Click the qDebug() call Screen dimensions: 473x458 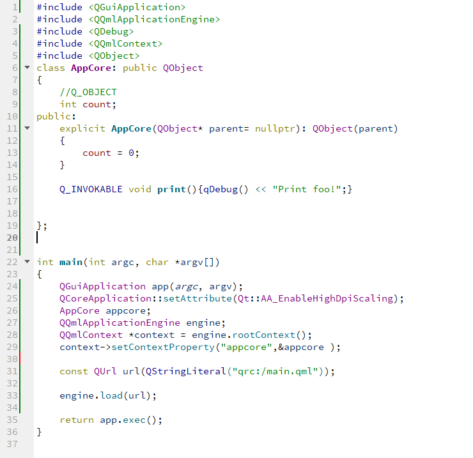[226, 189]
